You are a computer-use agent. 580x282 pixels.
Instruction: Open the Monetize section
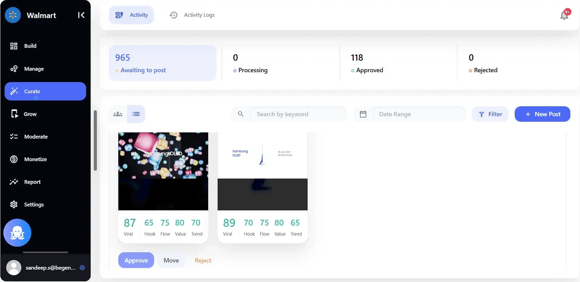pyautogui.click(x=45, y=159)
